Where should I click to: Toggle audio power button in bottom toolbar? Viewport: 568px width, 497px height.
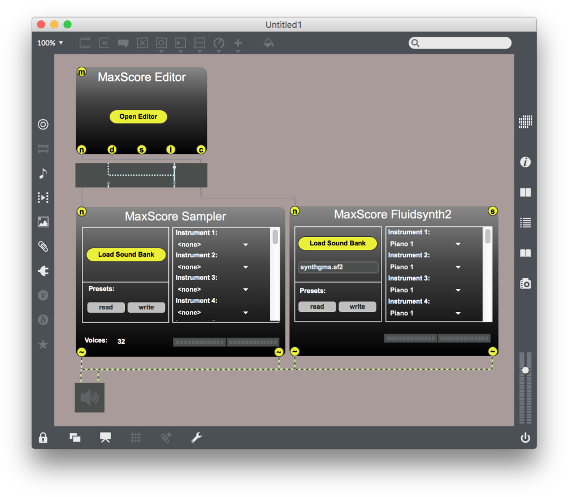pos(525,438)
